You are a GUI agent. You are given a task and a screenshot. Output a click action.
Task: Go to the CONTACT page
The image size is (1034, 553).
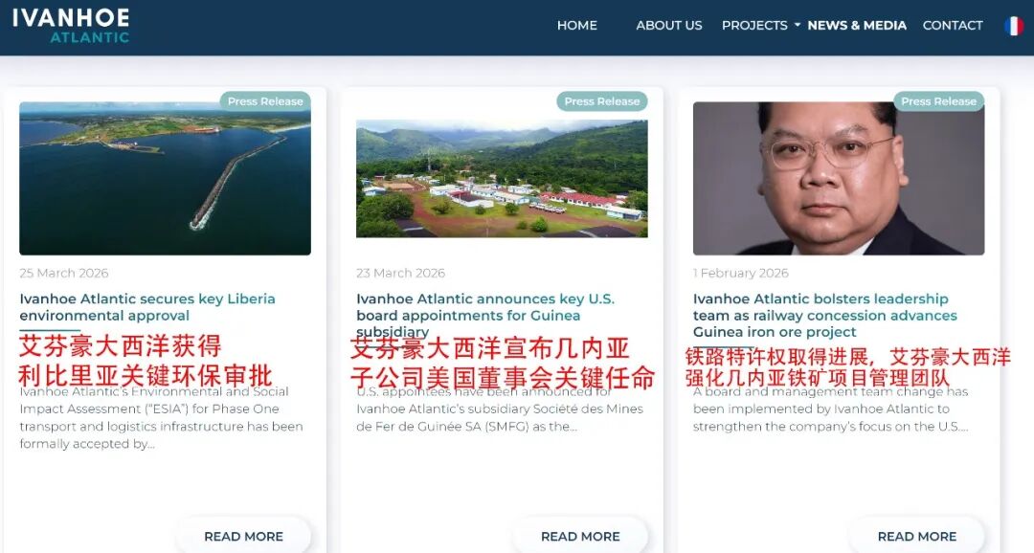click(x=953, y=26)
